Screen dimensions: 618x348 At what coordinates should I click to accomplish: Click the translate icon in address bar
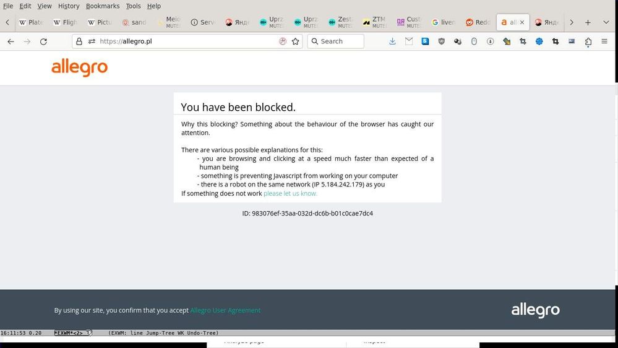283,41
